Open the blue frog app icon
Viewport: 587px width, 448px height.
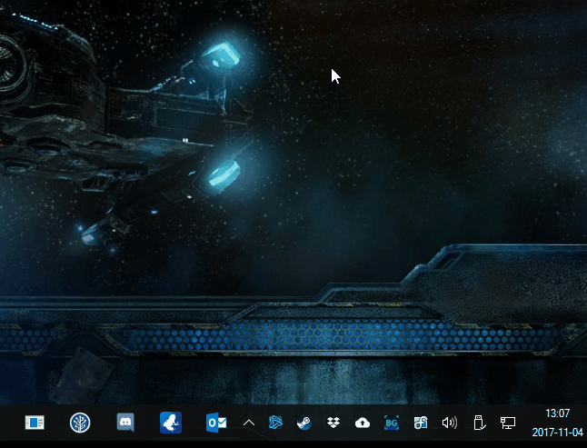coord(171,423)
